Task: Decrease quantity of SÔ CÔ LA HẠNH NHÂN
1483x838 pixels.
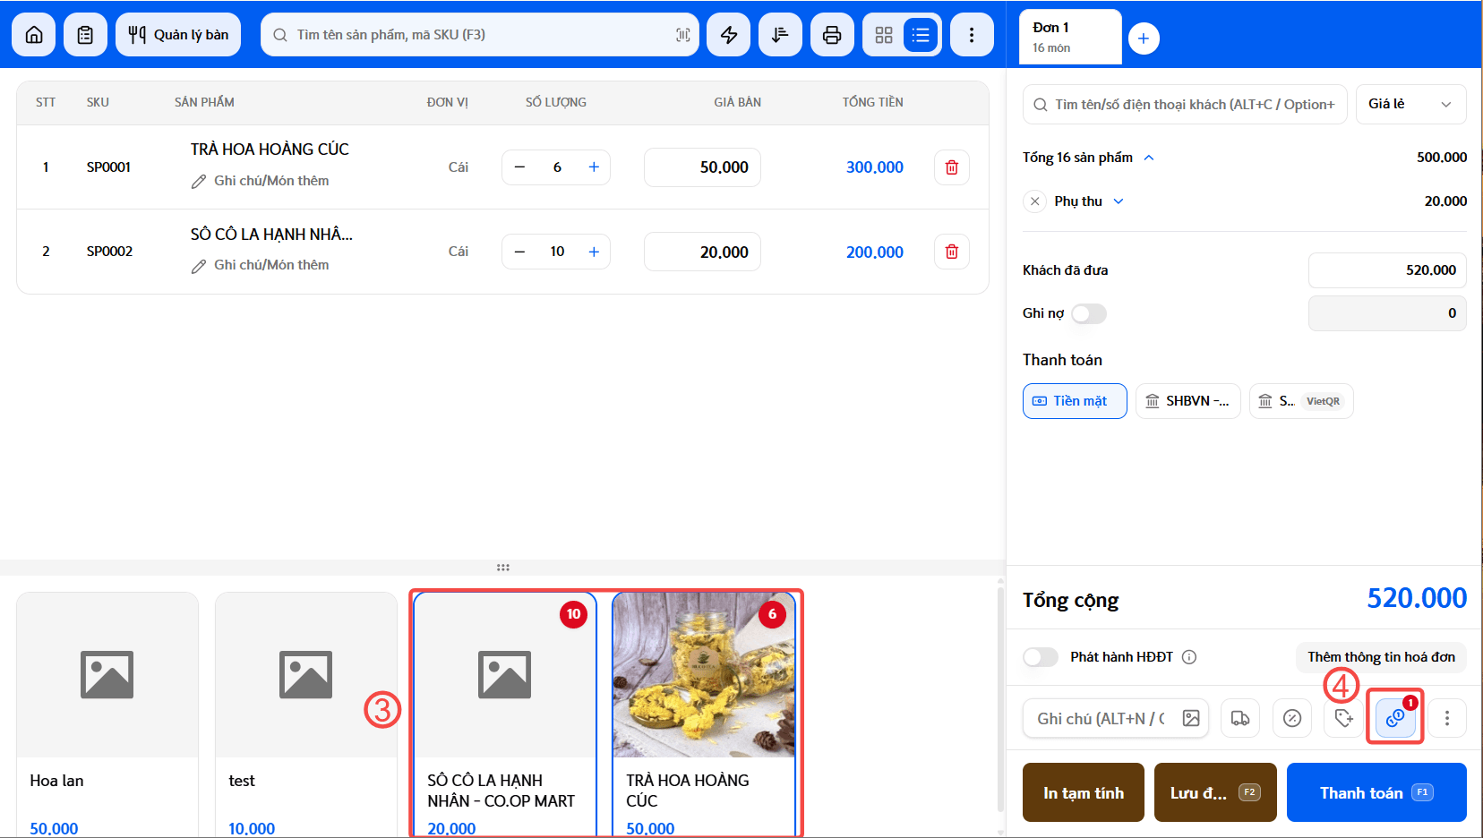Action: (x=519, y=252)
